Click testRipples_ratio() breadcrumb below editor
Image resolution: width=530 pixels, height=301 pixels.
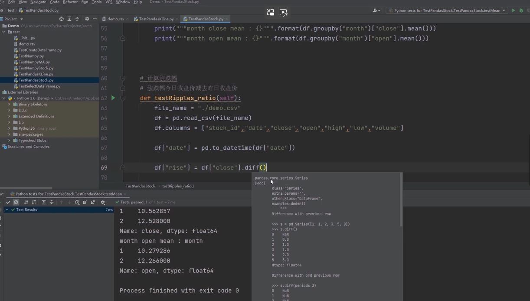[x=178, y=186]
